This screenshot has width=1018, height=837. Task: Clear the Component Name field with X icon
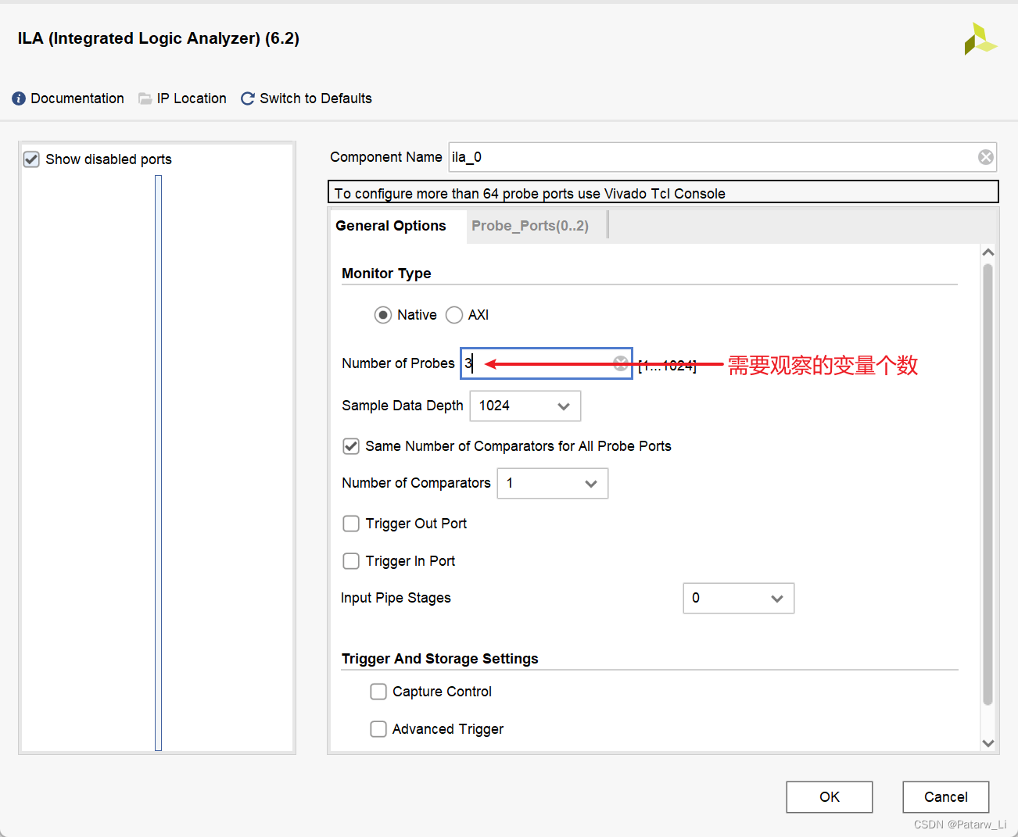pos(986,157)
